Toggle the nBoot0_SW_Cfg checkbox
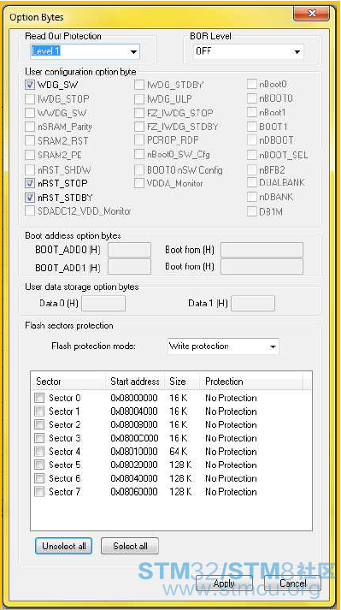Screen dimensions: 341x610 click(x=139, y=154)
